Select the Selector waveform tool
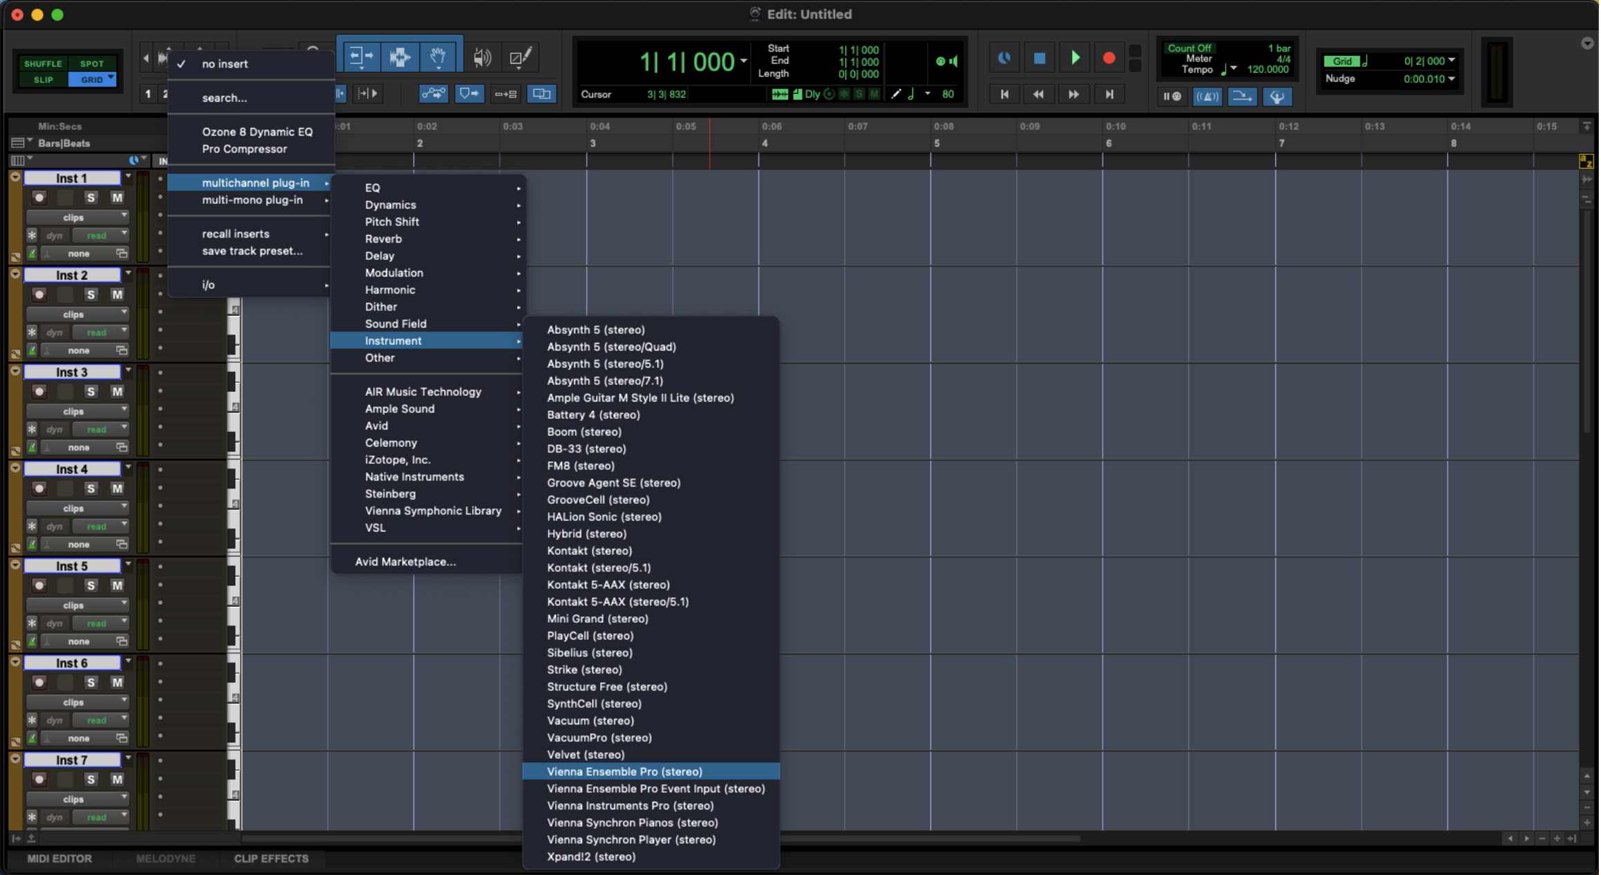The image size is (1601, 875). coord(400,57)
